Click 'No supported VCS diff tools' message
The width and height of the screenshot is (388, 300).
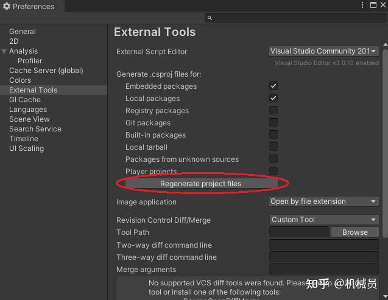click(247, 288)
